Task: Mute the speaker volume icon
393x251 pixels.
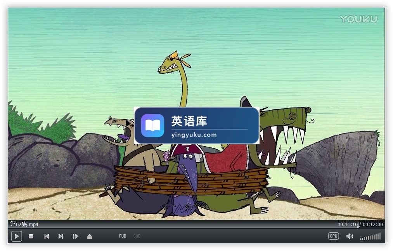Action: (x=350, y=236)
